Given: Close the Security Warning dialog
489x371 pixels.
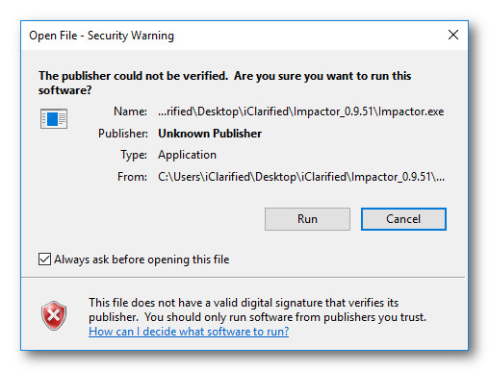Looking at the screenshot, I should 453,35.
